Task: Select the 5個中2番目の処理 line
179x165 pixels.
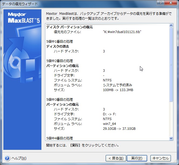Action: pyautogui.click(x=60, y=61)
